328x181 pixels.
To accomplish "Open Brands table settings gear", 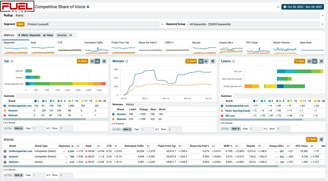I will click(321, 139).
